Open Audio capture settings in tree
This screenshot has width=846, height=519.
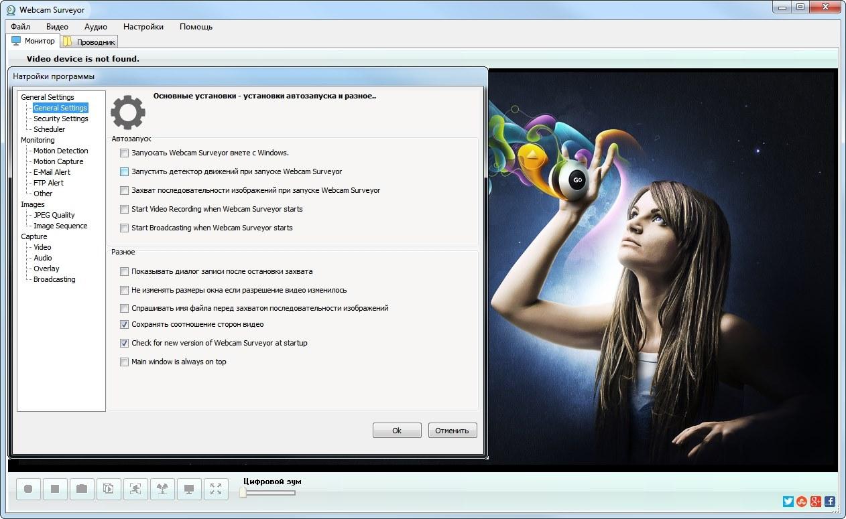pyautogui.click(x=43, y=258)
